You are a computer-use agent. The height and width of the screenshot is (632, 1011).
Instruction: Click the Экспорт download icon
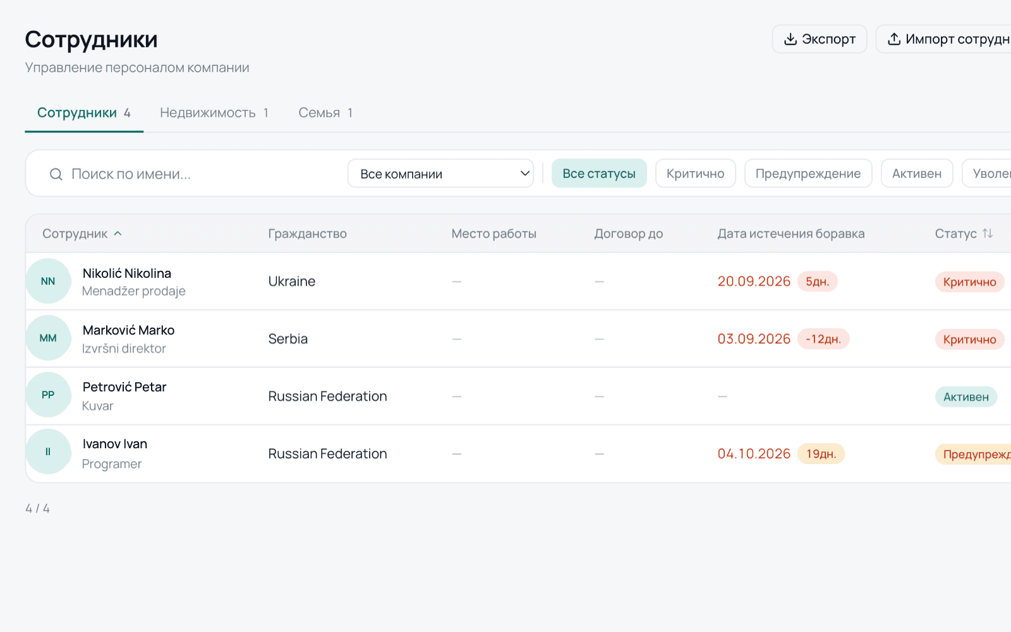click(x=790, y=39)
